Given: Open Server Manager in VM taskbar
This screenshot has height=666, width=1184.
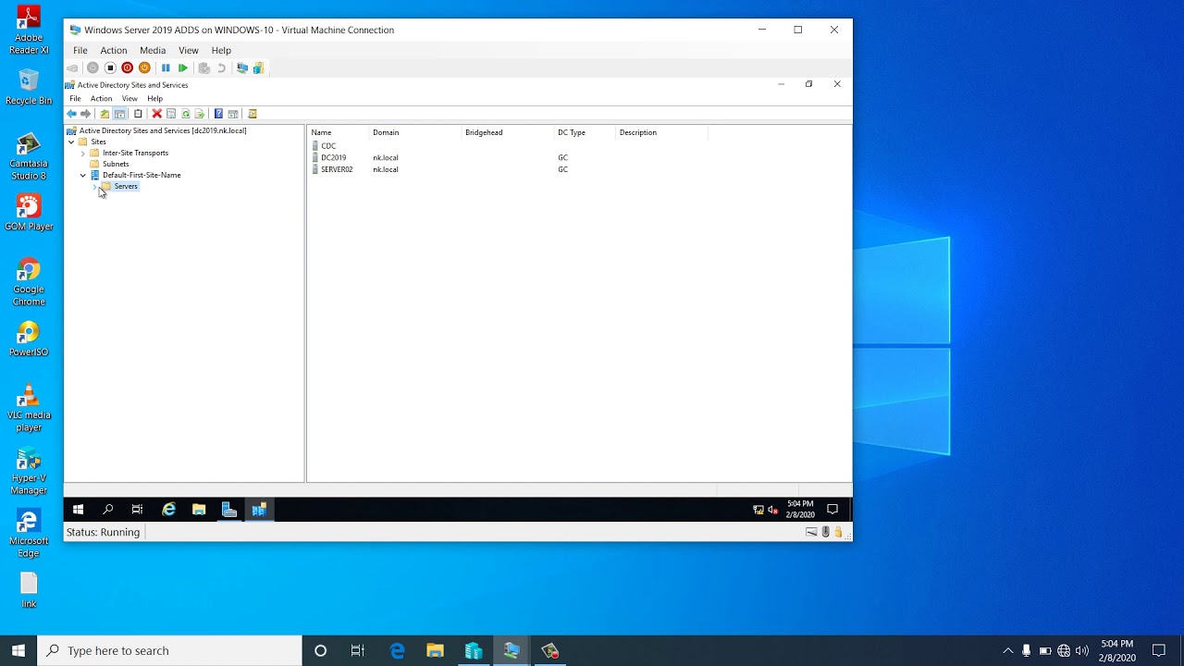Looking at the screenshot, I should [x=229, y=510].
